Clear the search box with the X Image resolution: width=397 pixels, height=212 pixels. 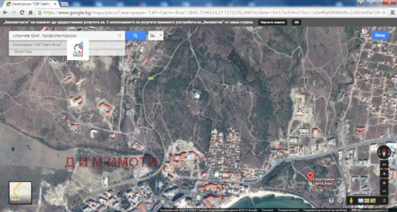(120, 36)
